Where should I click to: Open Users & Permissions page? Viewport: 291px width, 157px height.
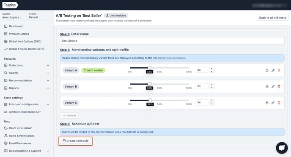(x=22, y=136)
